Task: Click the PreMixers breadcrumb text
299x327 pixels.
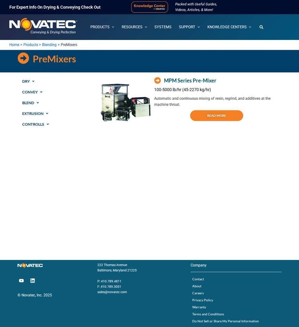Action: (x=69, y=44)
